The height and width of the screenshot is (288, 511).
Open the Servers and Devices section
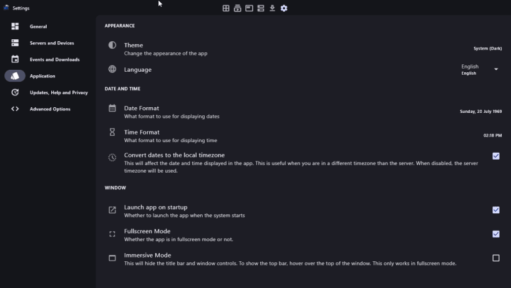(52, 43)
